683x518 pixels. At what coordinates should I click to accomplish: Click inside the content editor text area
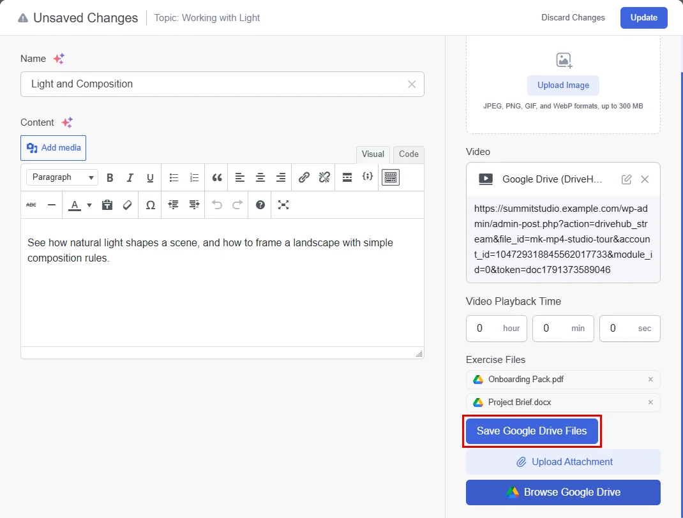point(222,283)
